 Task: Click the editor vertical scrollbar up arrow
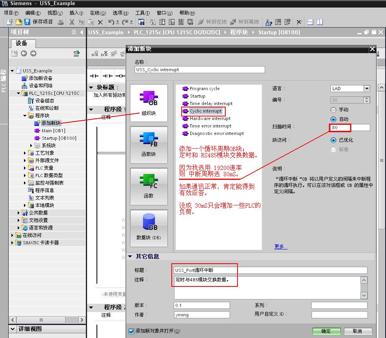click(382, 87)
